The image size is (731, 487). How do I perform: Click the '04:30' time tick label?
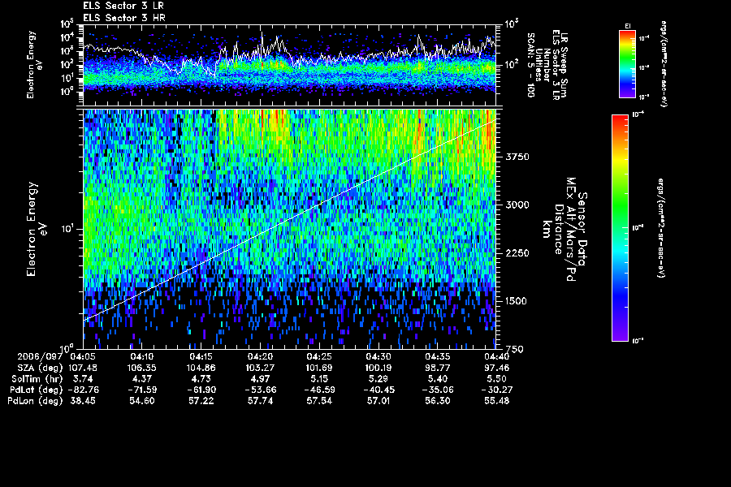378,356
